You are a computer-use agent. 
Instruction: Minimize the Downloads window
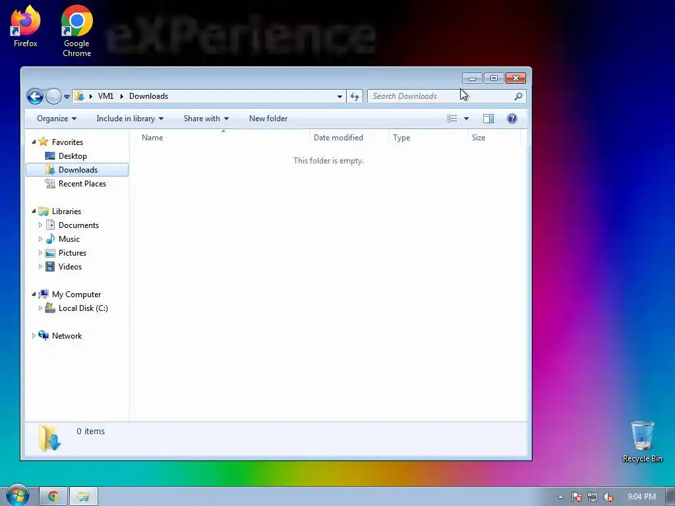472,78
